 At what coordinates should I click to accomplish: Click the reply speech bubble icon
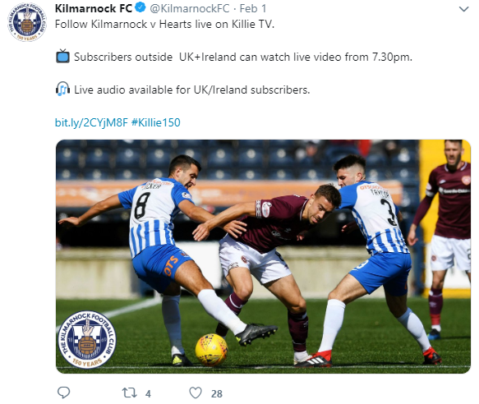coord(64,393)
